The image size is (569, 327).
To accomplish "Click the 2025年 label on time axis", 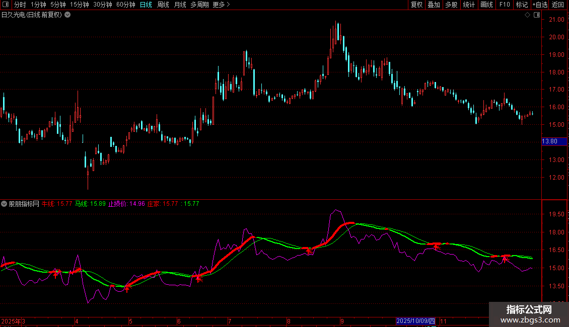I will tap(11, 321).
